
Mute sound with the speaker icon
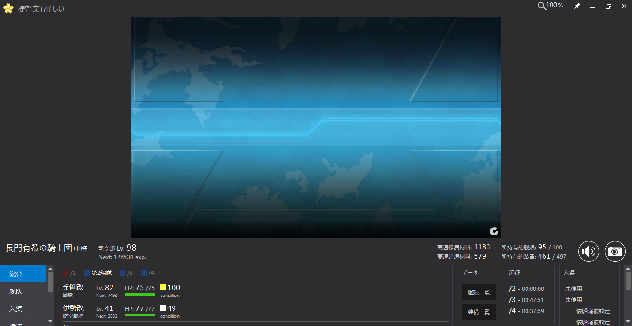click(x=589, y=252)
